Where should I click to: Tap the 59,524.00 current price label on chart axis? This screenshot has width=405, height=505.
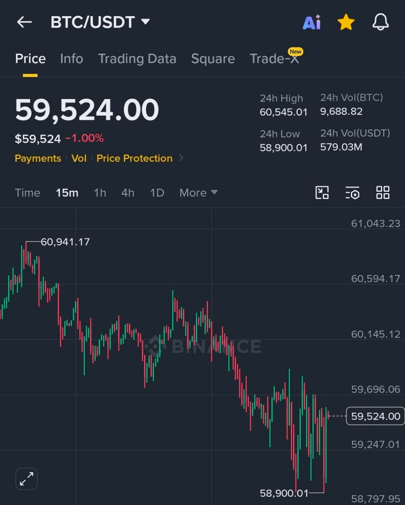pyautogui.click(x=375, y=416)
